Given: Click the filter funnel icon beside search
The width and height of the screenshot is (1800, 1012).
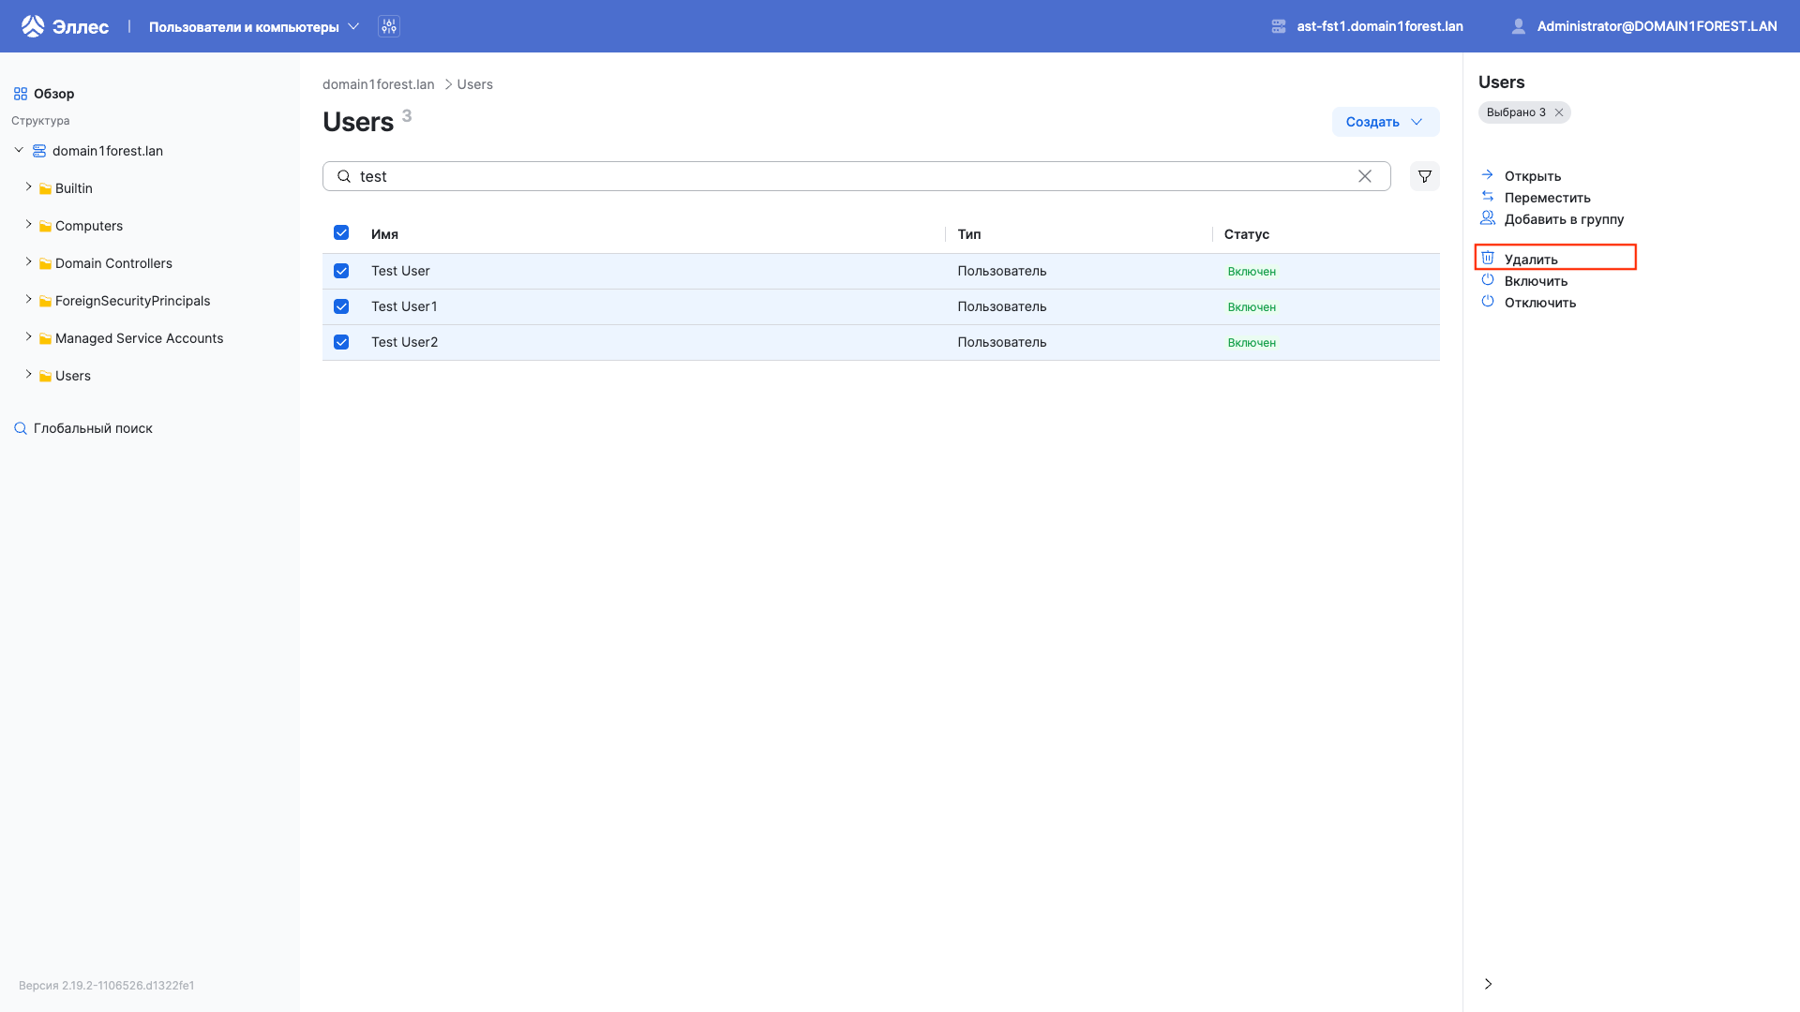Looking at the screenshot, I should coord(1424,175).
